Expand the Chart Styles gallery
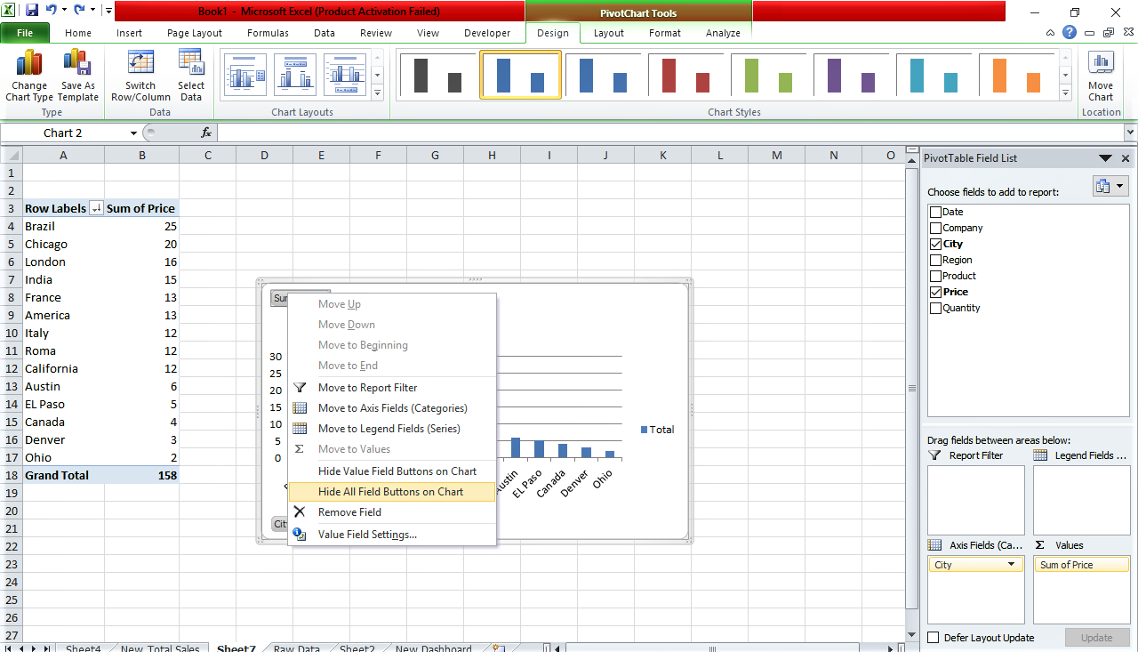 tap(1066, 93)
